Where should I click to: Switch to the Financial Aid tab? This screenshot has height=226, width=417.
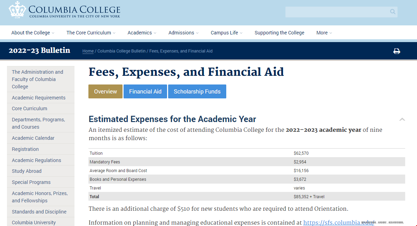[x=145, y=91]
